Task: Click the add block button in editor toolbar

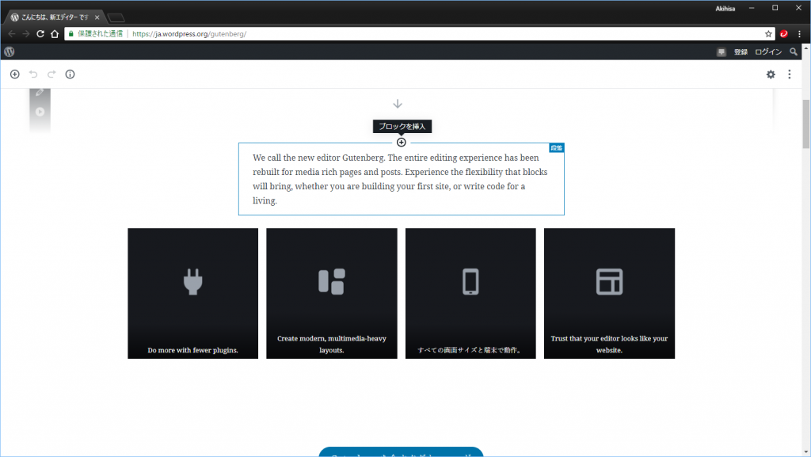Action: (x=14, y=74)
